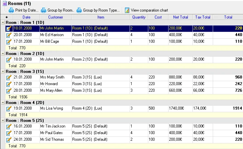Sort by the Tax Total column header
243x149 pixels.
pyautogui.click(x=203, y=17)
